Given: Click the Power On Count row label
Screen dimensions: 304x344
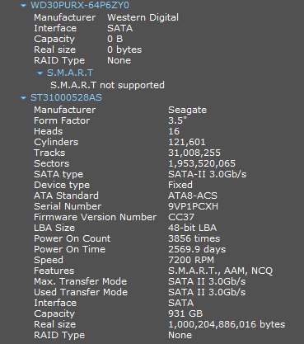Looking at the screenshot, I should [x=72, y=238].
